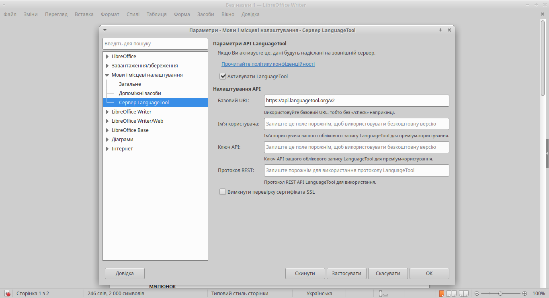Open the Таблиця menu

click(157, 14)
